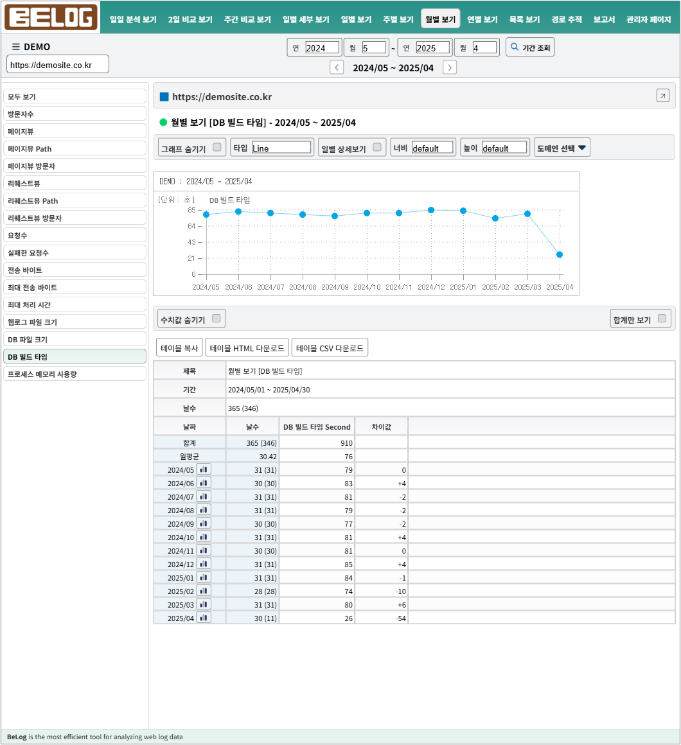Open daily chart icon for 2024/07
681x745 pixels.
click(x=204, y=496)
